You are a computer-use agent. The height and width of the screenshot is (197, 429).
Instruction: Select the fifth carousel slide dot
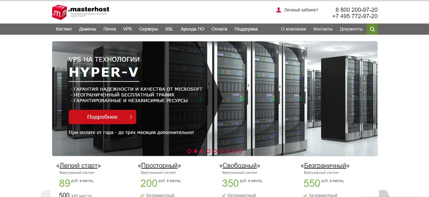(215, 151)
